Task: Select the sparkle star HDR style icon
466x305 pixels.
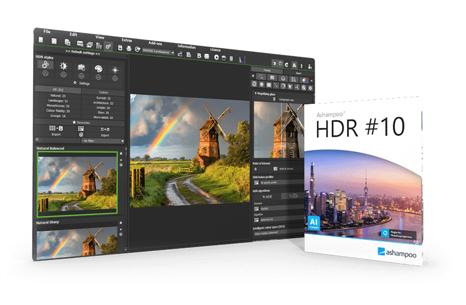Action: [115, 70]
